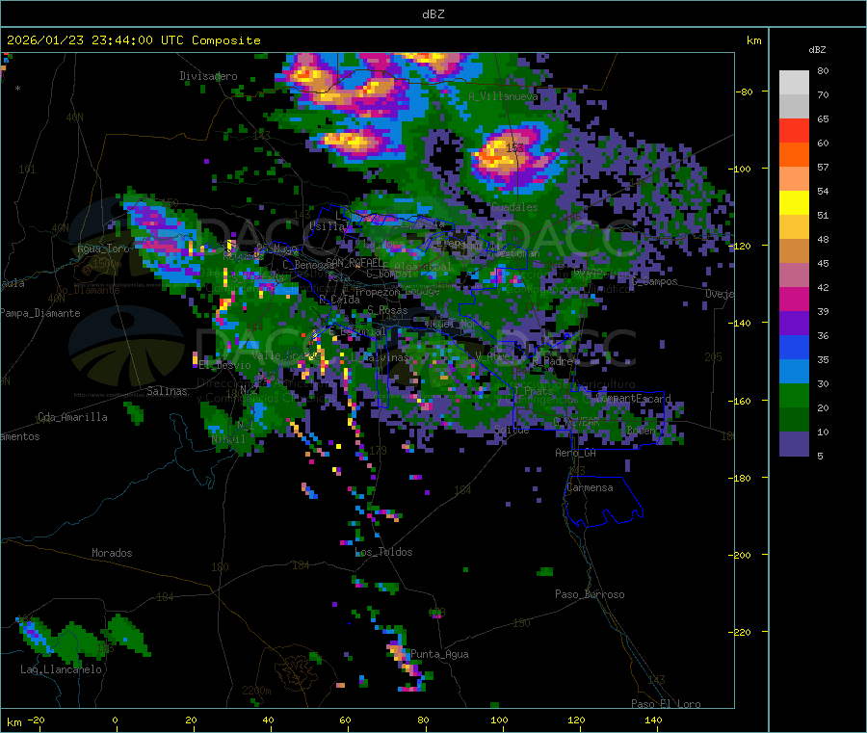Viewport: 867px width, 733px height.
Task: Click the lightest gray 70-80 dBZ legend swatch
Action: (x=794, y=83)
